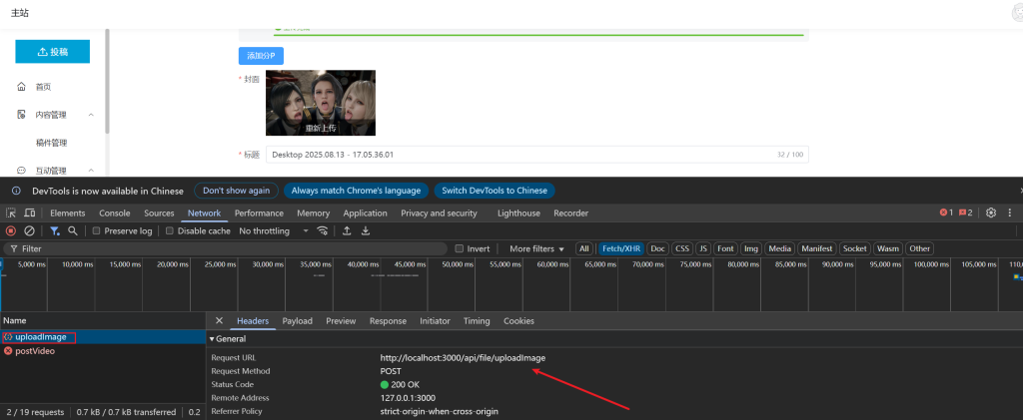Clear the network log
Screen dimensions: 1023x420
[29, 231]
